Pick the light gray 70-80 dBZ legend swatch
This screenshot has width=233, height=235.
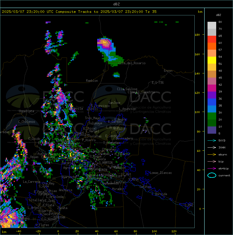(x=212, y=25)
